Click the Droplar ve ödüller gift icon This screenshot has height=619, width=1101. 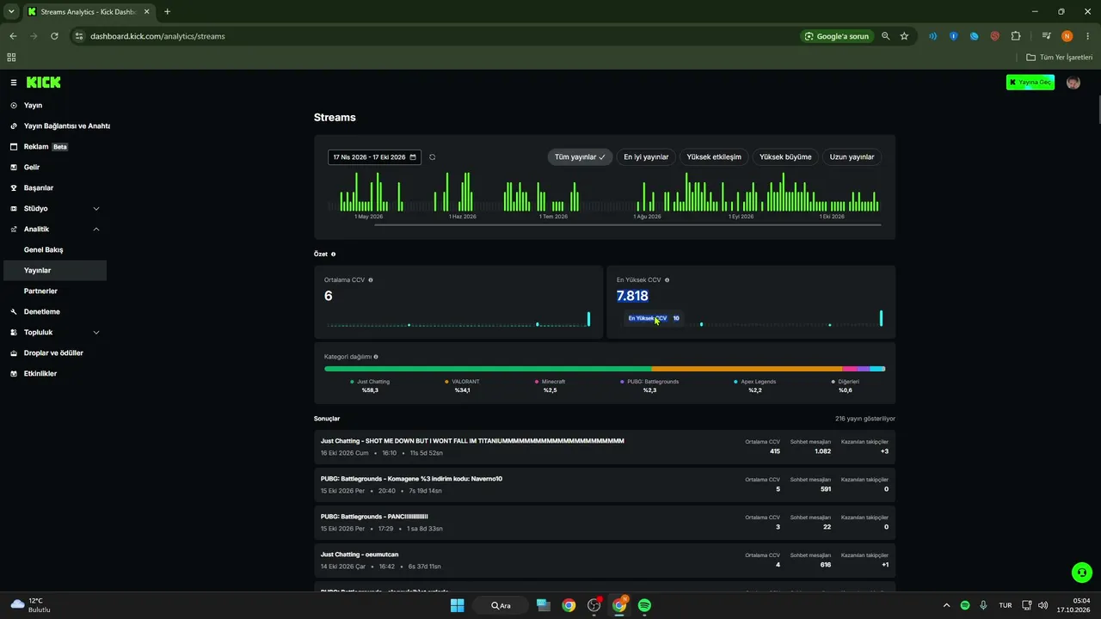pos(14,352)
